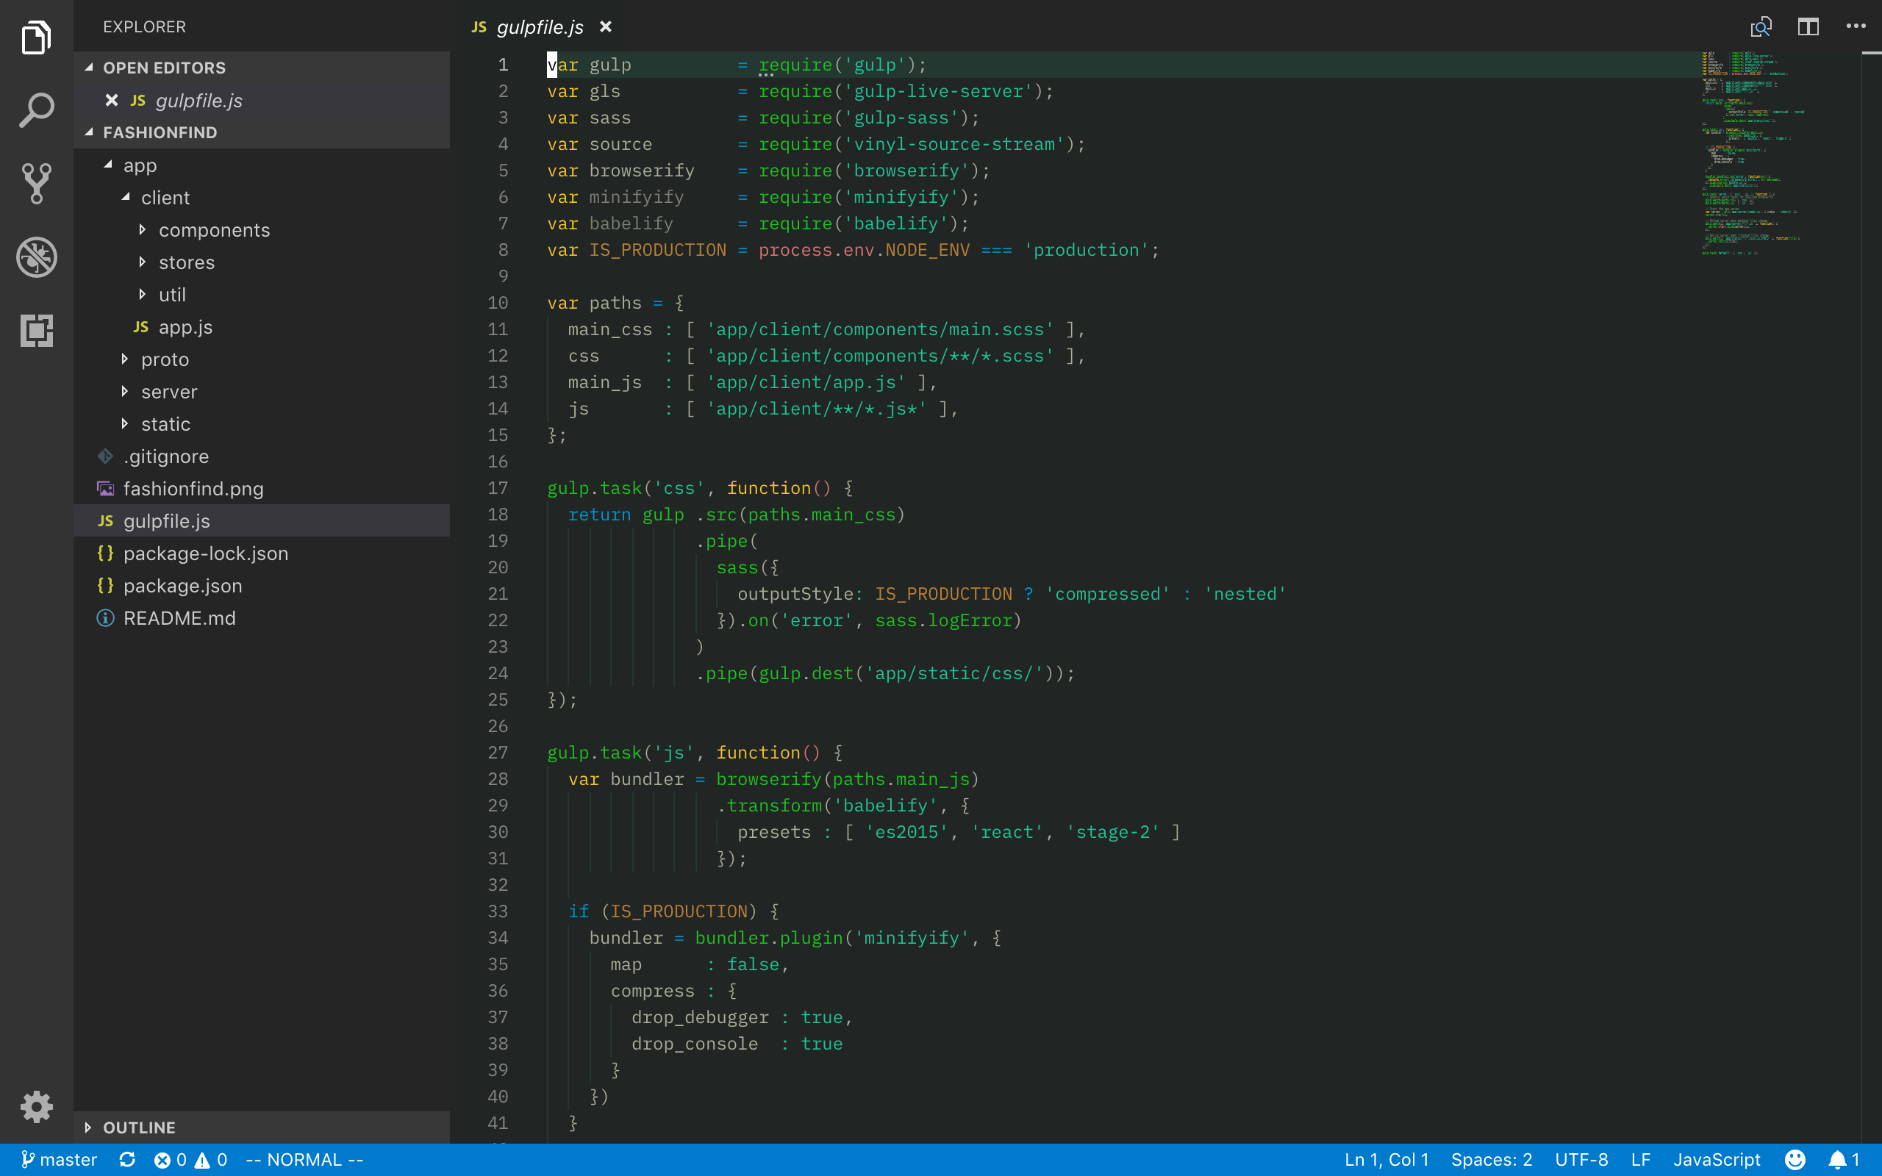Open the More Actions ellipsis menu
Image resolution: width=1882 pixels, height=1176 pixels.
tap(1856, 27)
